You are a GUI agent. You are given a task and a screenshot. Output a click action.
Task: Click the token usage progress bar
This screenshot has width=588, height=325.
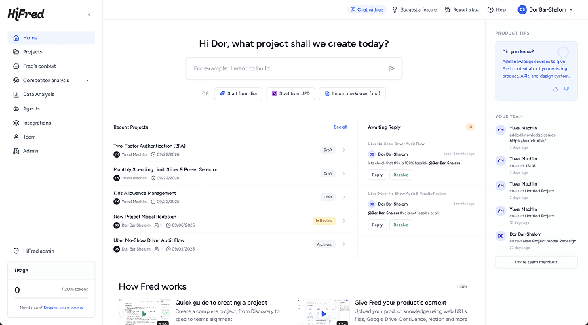(52, 299)
